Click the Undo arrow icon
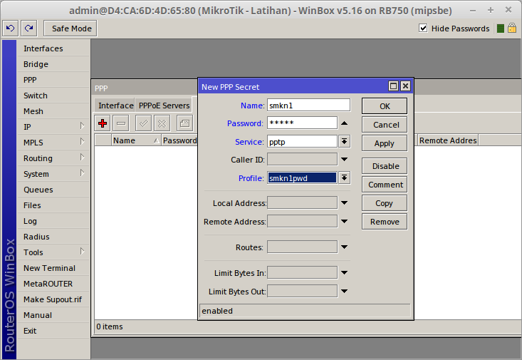The height and width of the screenshot is (360, 522). (x=10, y=29)
